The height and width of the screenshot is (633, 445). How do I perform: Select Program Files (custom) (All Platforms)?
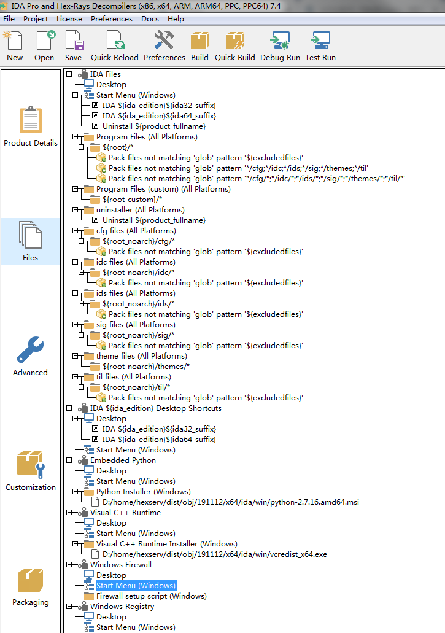[163, 189]
